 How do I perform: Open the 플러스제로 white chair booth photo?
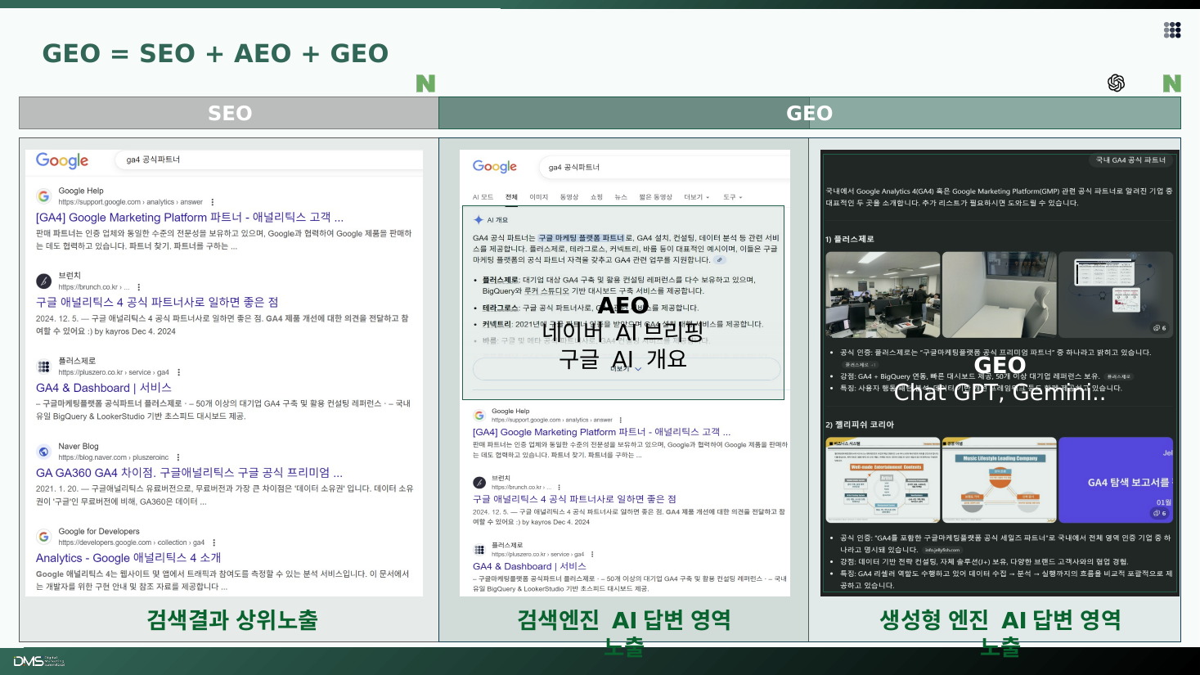click(999, 295)
